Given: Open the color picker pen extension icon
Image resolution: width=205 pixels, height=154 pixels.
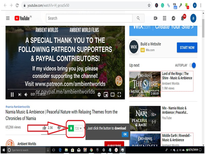Looking at the screenshot, I should tap(181, 5).
